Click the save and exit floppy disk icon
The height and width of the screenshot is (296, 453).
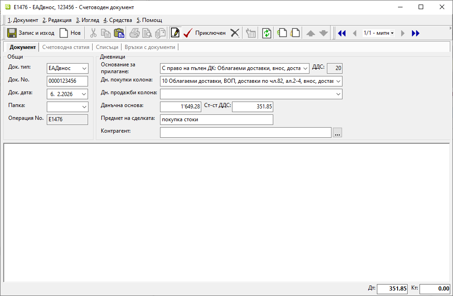click(12, 33)
